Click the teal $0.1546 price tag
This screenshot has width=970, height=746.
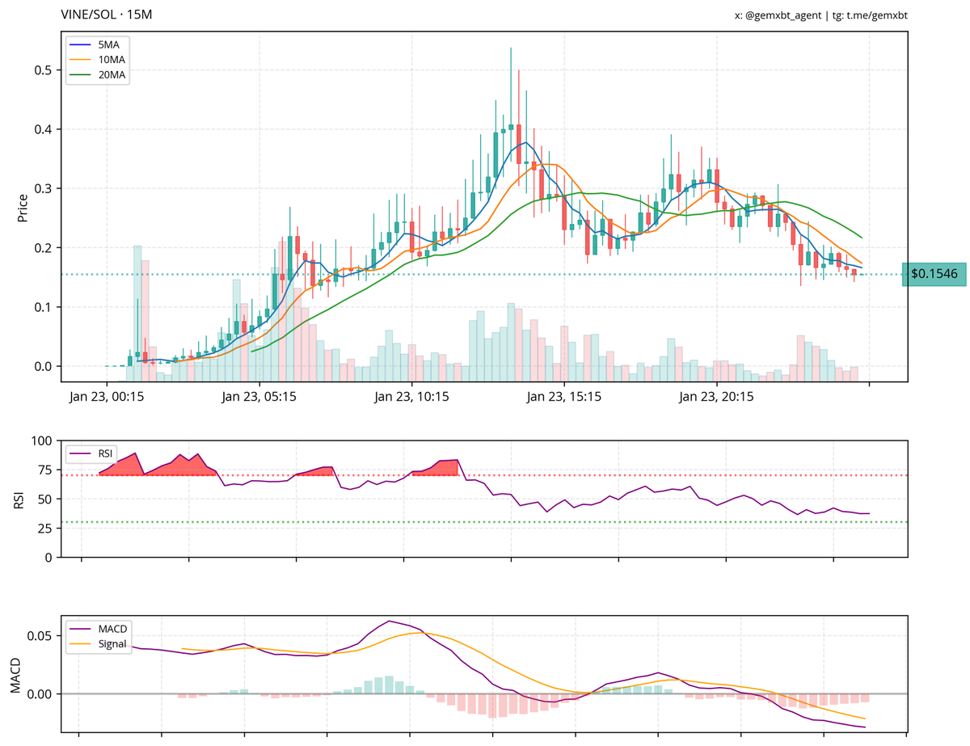[934, 273]
